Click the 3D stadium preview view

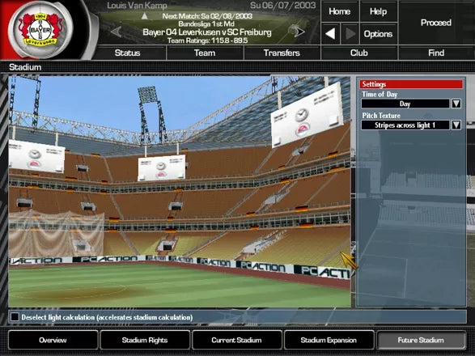(x=180, y=192)
